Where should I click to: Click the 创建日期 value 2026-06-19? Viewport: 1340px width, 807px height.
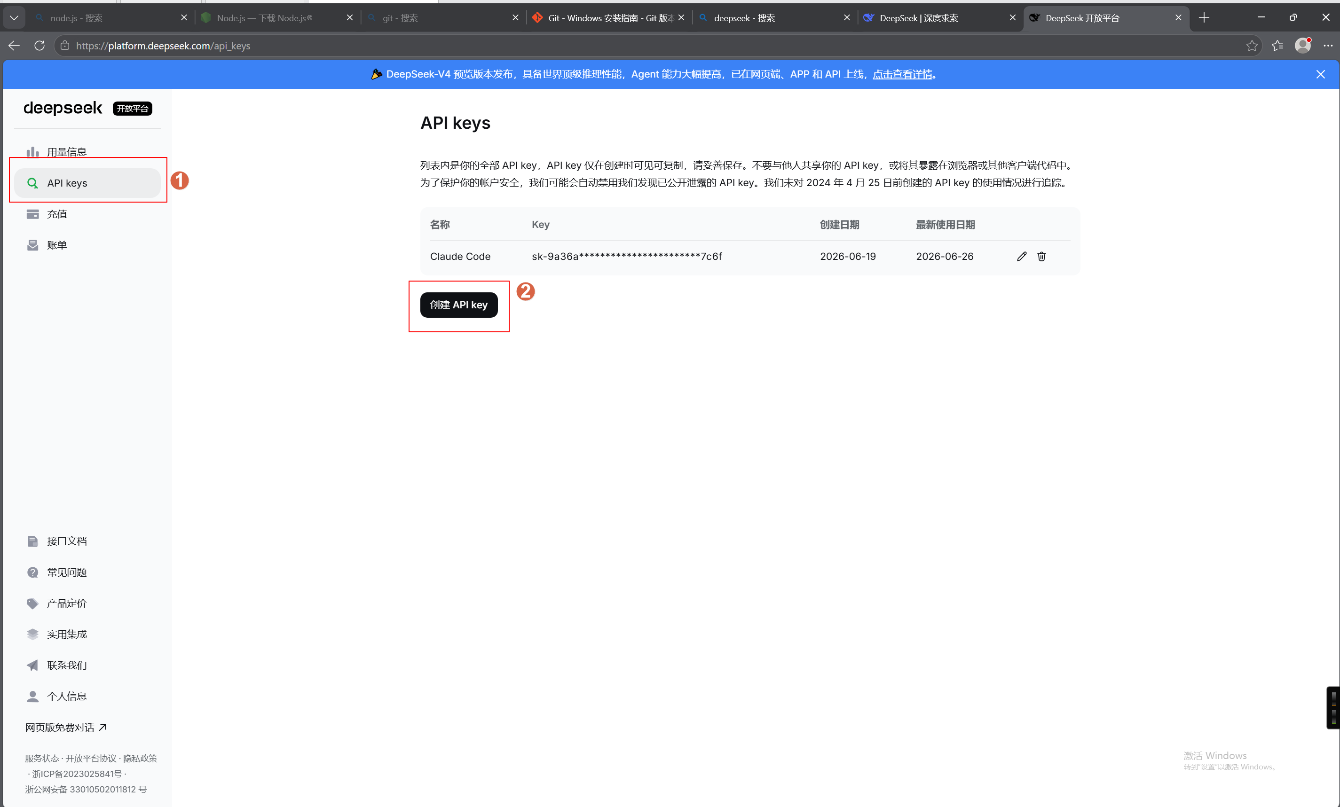(x=847, y=256)
